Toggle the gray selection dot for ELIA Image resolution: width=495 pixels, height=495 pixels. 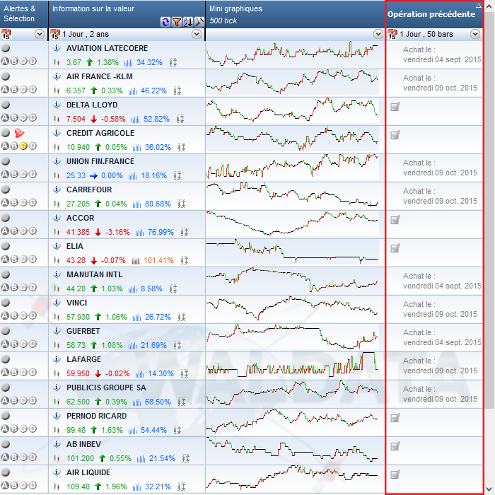pos(6,246)
